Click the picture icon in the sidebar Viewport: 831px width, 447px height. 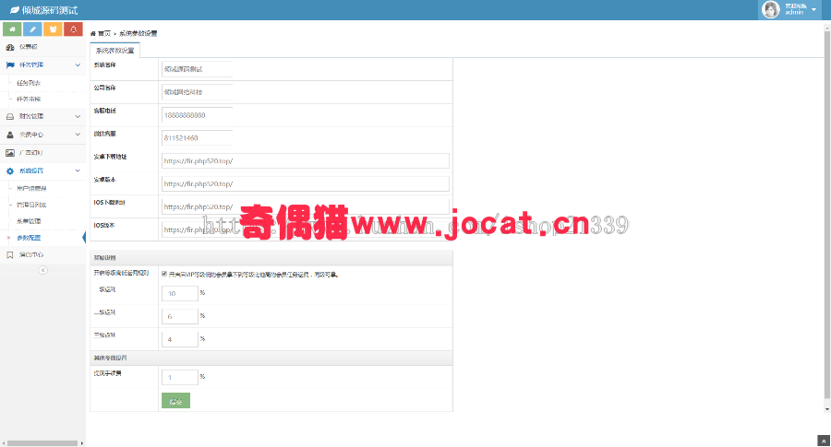point(9,153)
